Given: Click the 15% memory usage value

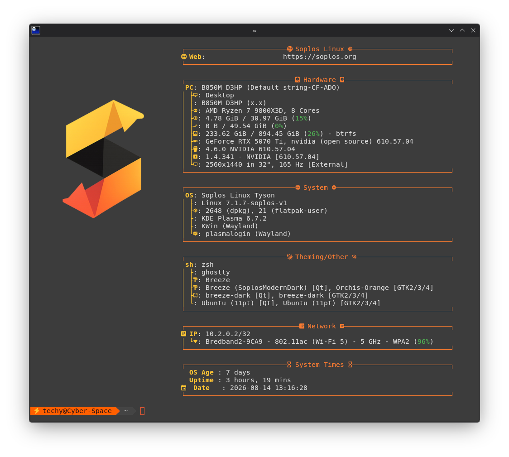Looking at the screenshot, I should [301, 119].
